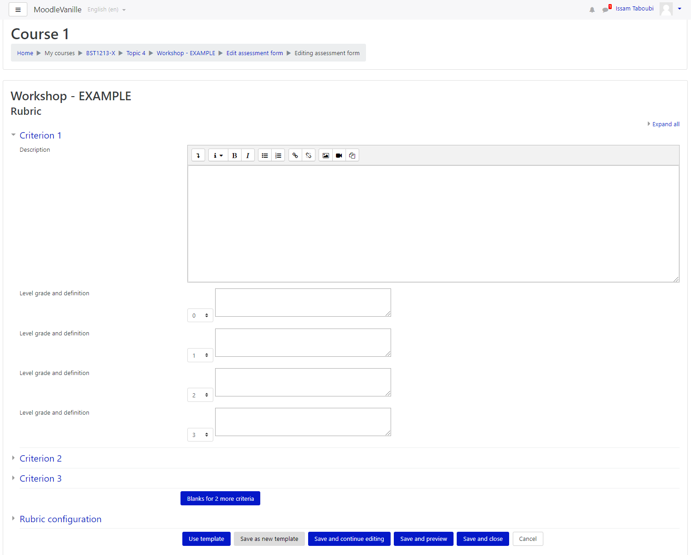Open Workshop - EXAMPLE breadcrumb link
Viewport: 691px width, 555px height.
(186, 53)
